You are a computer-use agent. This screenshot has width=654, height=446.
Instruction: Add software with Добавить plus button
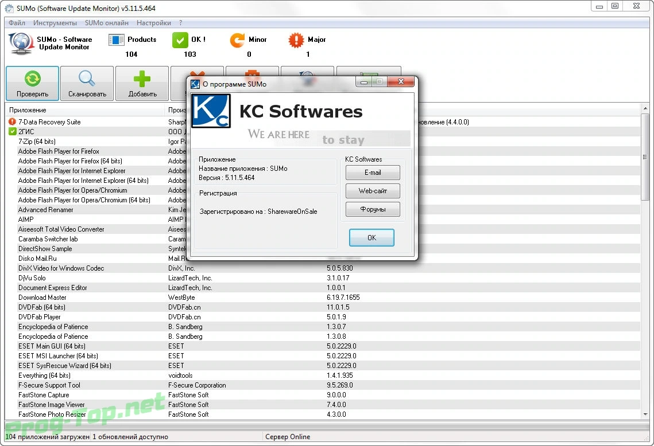coord(142,83)
